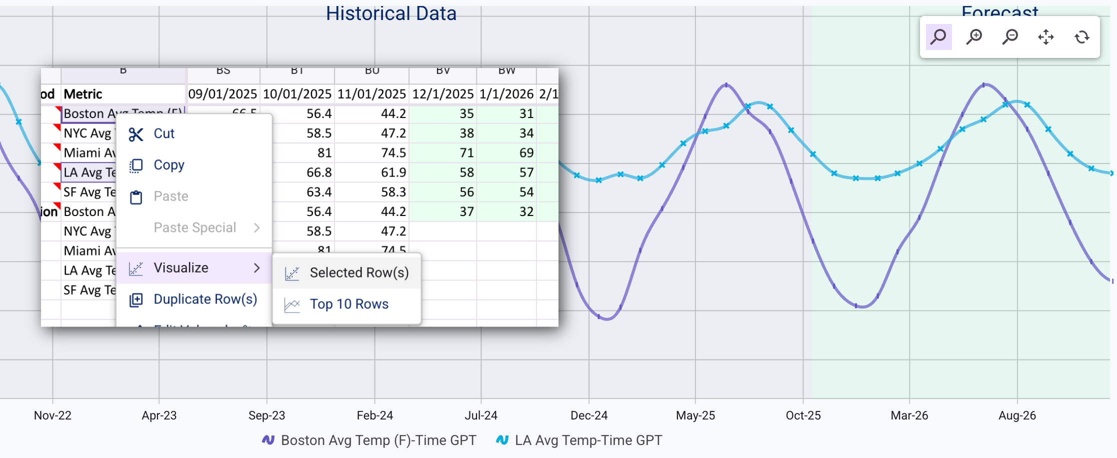Click the reset axes icon on chart toolbar
This screenshot has height=458, width=1117.
click(1082, 36)
